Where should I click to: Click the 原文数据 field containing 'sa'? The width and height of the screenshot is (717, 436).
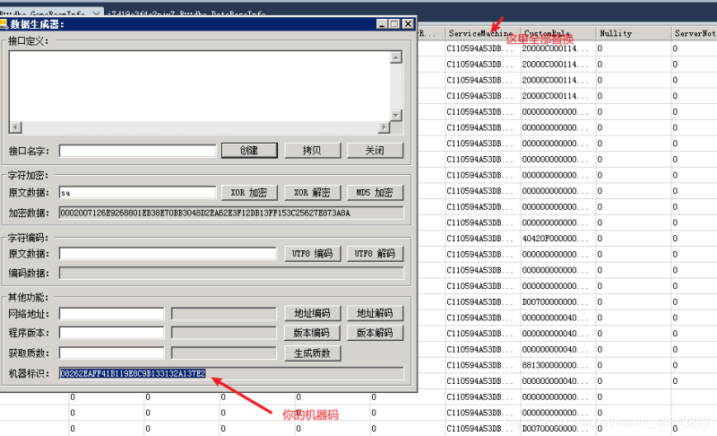tap(137, 193)
